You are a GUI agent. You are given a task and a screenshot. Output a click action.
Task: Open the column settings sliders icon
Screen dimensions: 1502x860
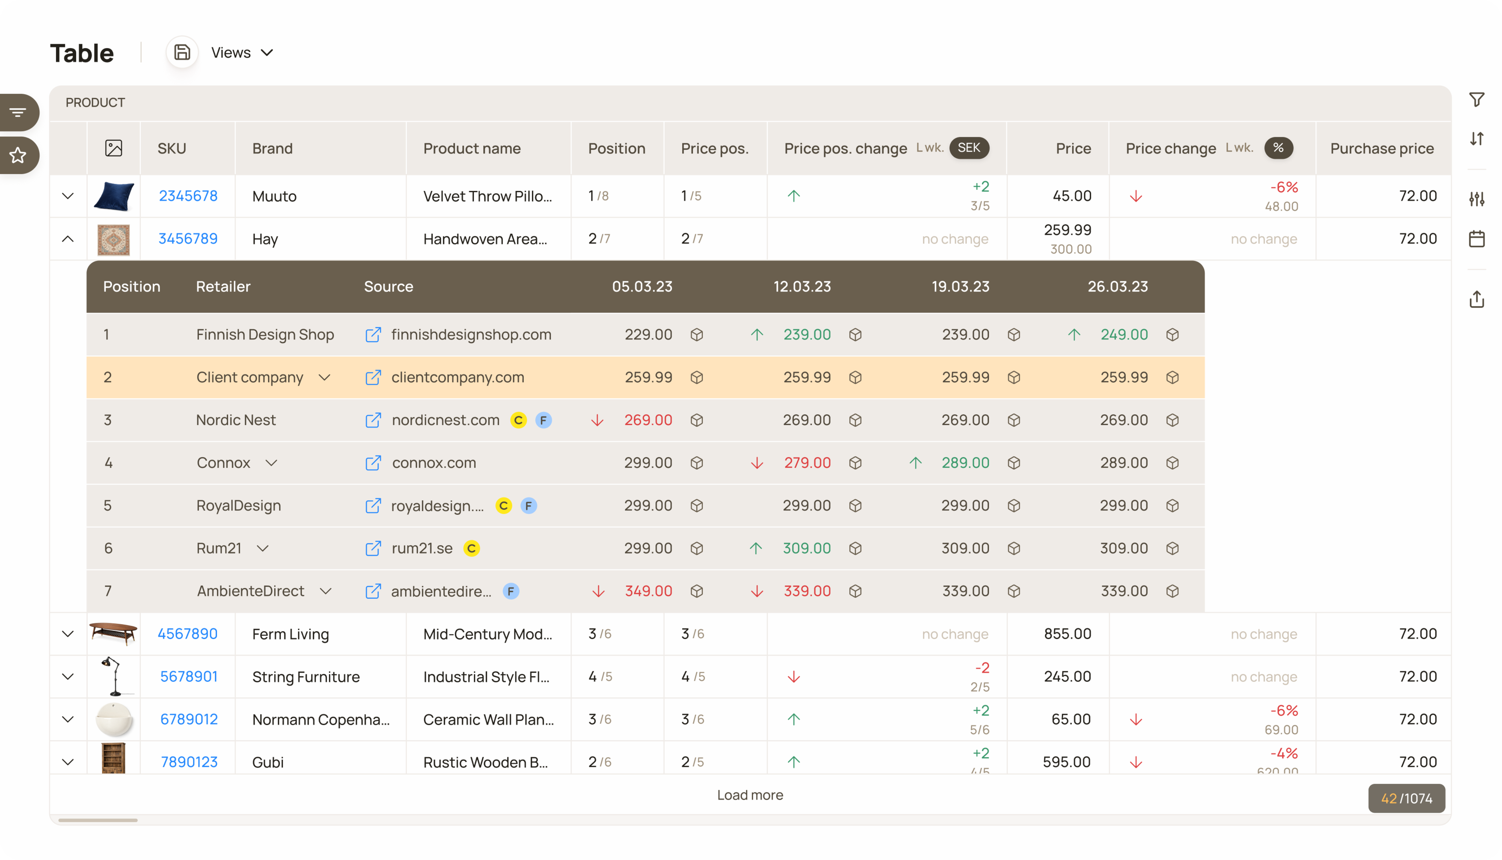click(x=1476, y=199)
